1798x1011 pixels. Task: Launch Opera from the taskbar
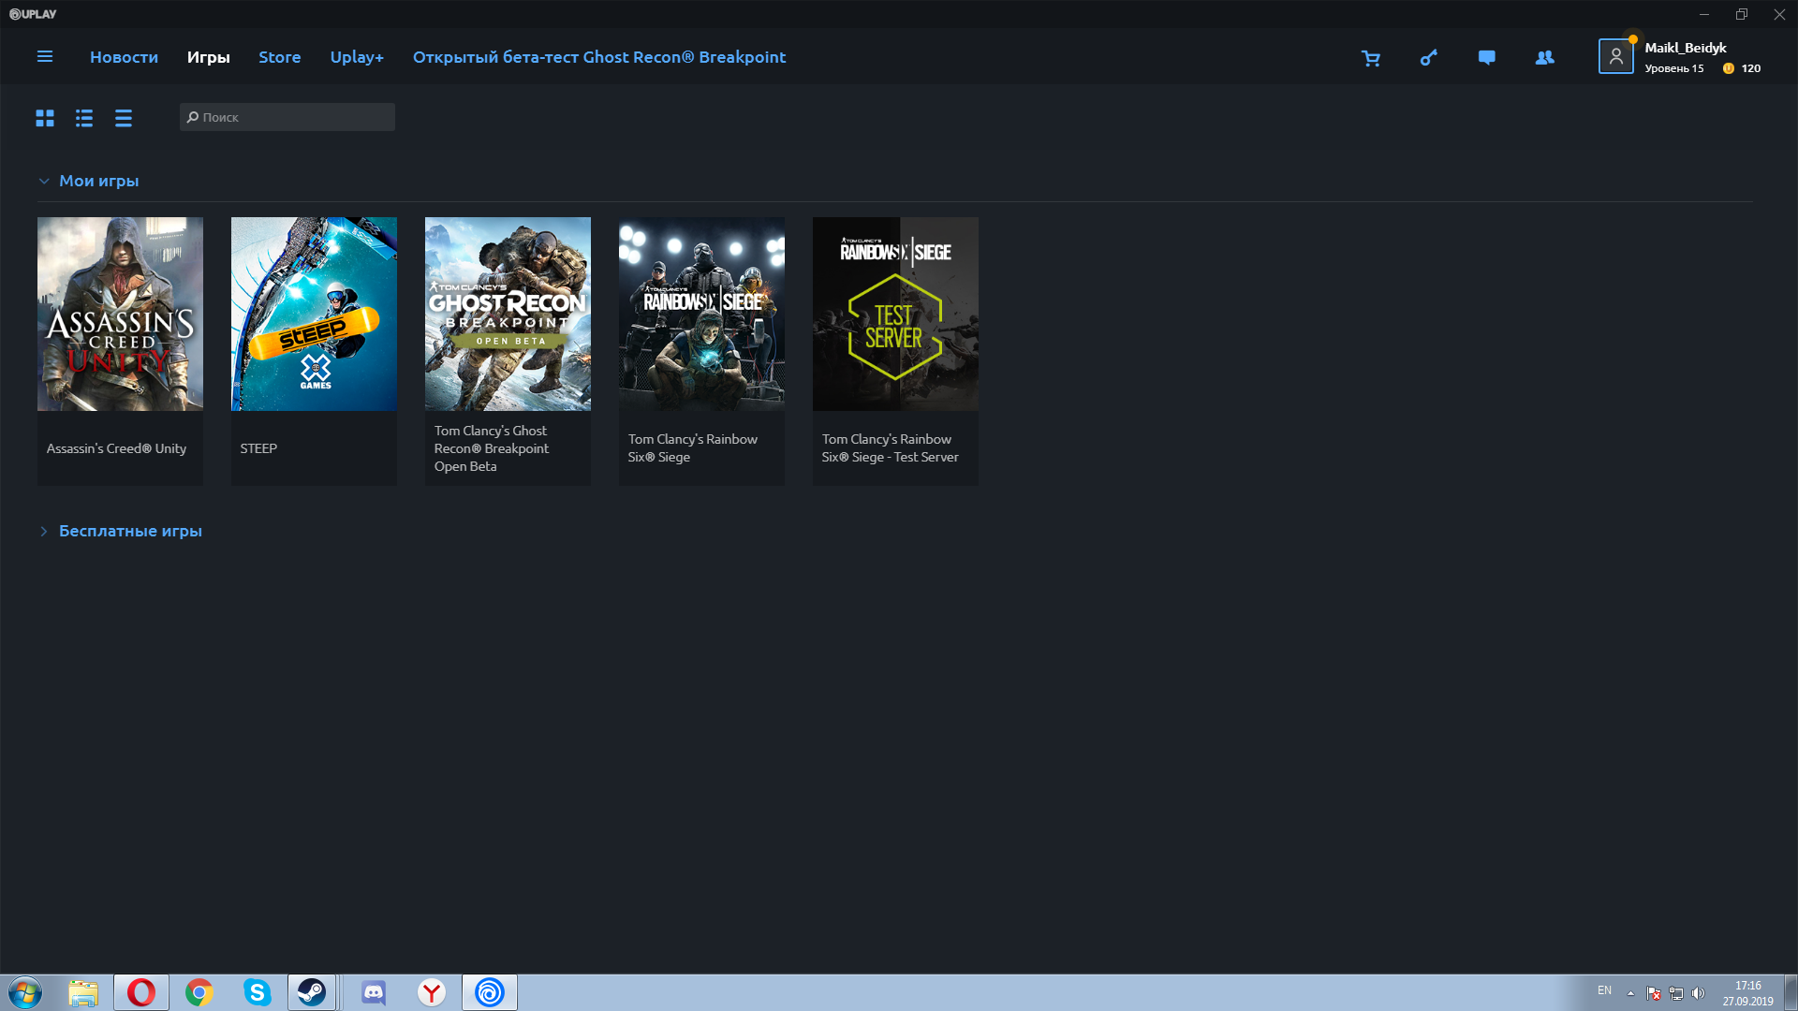(141, 992)
